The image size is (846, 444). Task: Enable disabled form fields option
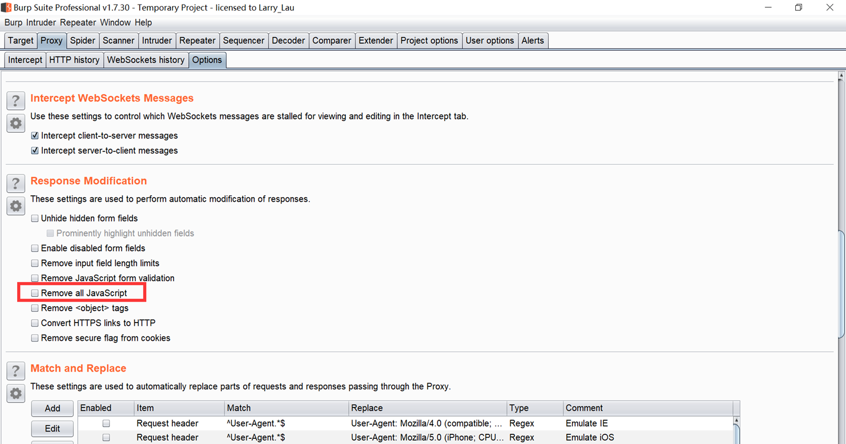tap(35, 249)
